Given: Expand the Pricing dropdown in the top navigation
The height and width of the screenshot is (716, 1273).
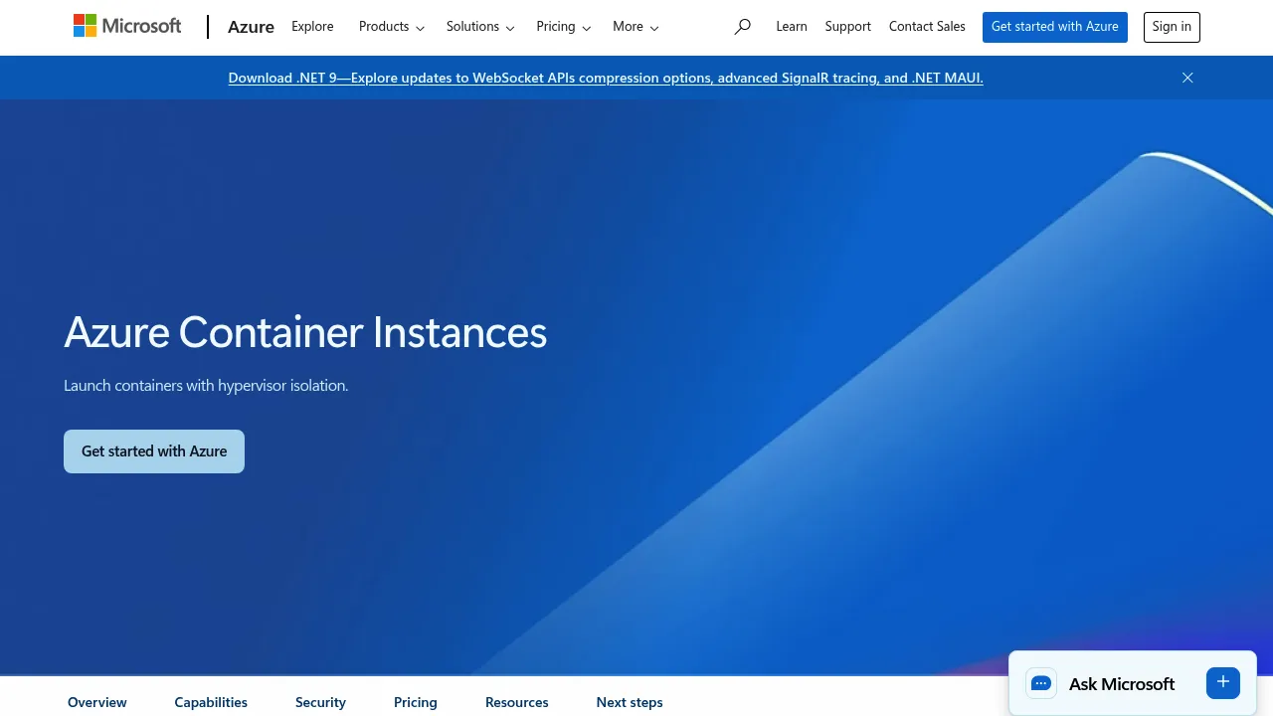Looking at the screenshot, I should click(564, 27).
